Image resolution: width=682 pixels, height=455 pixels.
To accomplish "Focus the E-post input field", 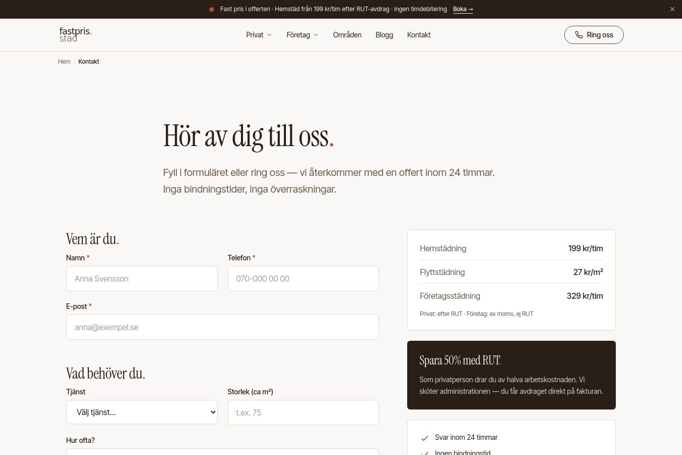I will 222,327.
